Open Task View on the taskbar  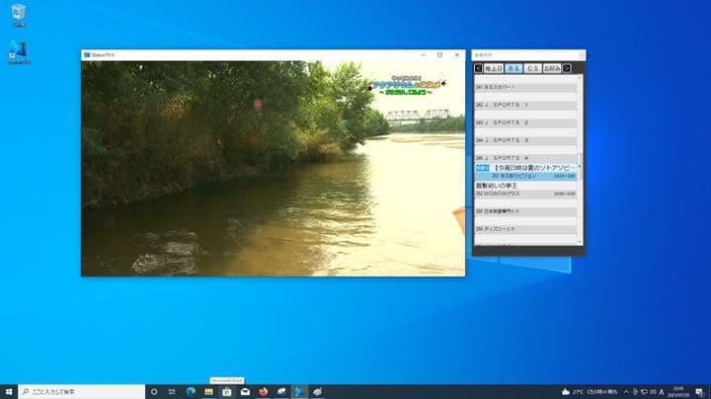[x=172, y=392]
